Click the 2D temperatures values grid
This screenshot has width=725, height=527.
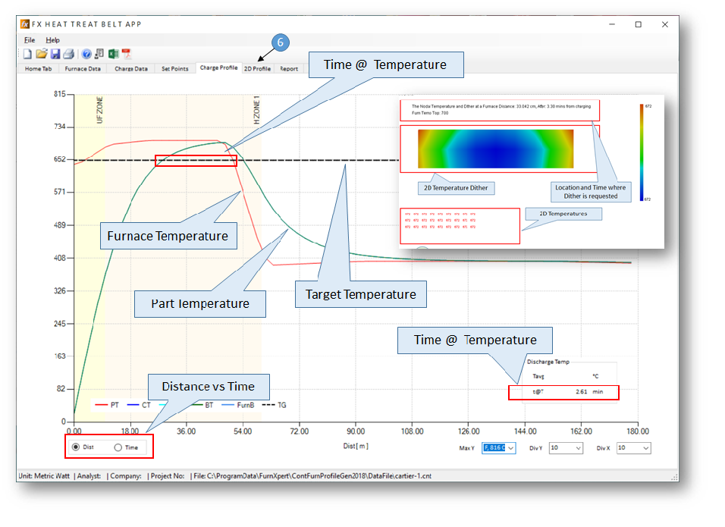click(440, 221)
